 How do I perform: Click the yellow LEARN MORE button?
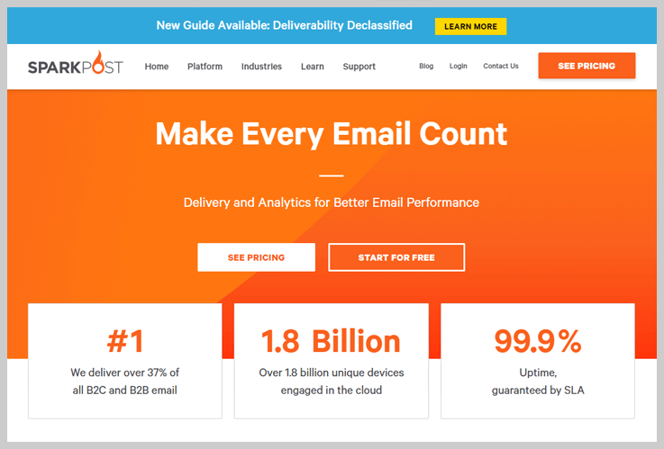[x=470, y=26]
